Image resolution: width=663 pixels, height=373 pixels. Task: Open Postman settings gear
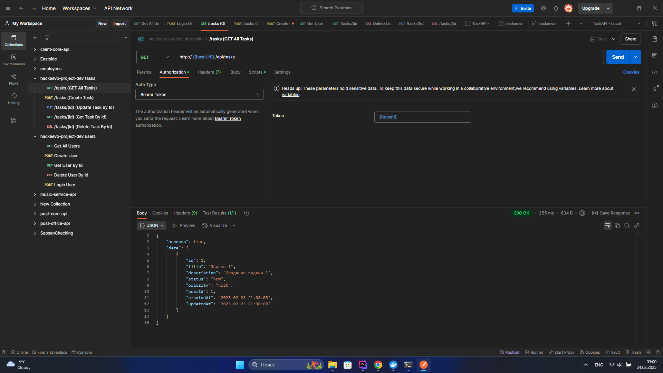[543, 8]
